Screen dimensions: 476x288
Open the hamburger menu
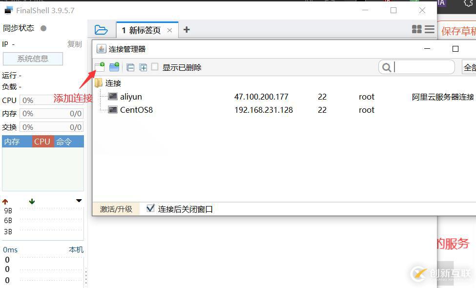click(x=429, y=29)
